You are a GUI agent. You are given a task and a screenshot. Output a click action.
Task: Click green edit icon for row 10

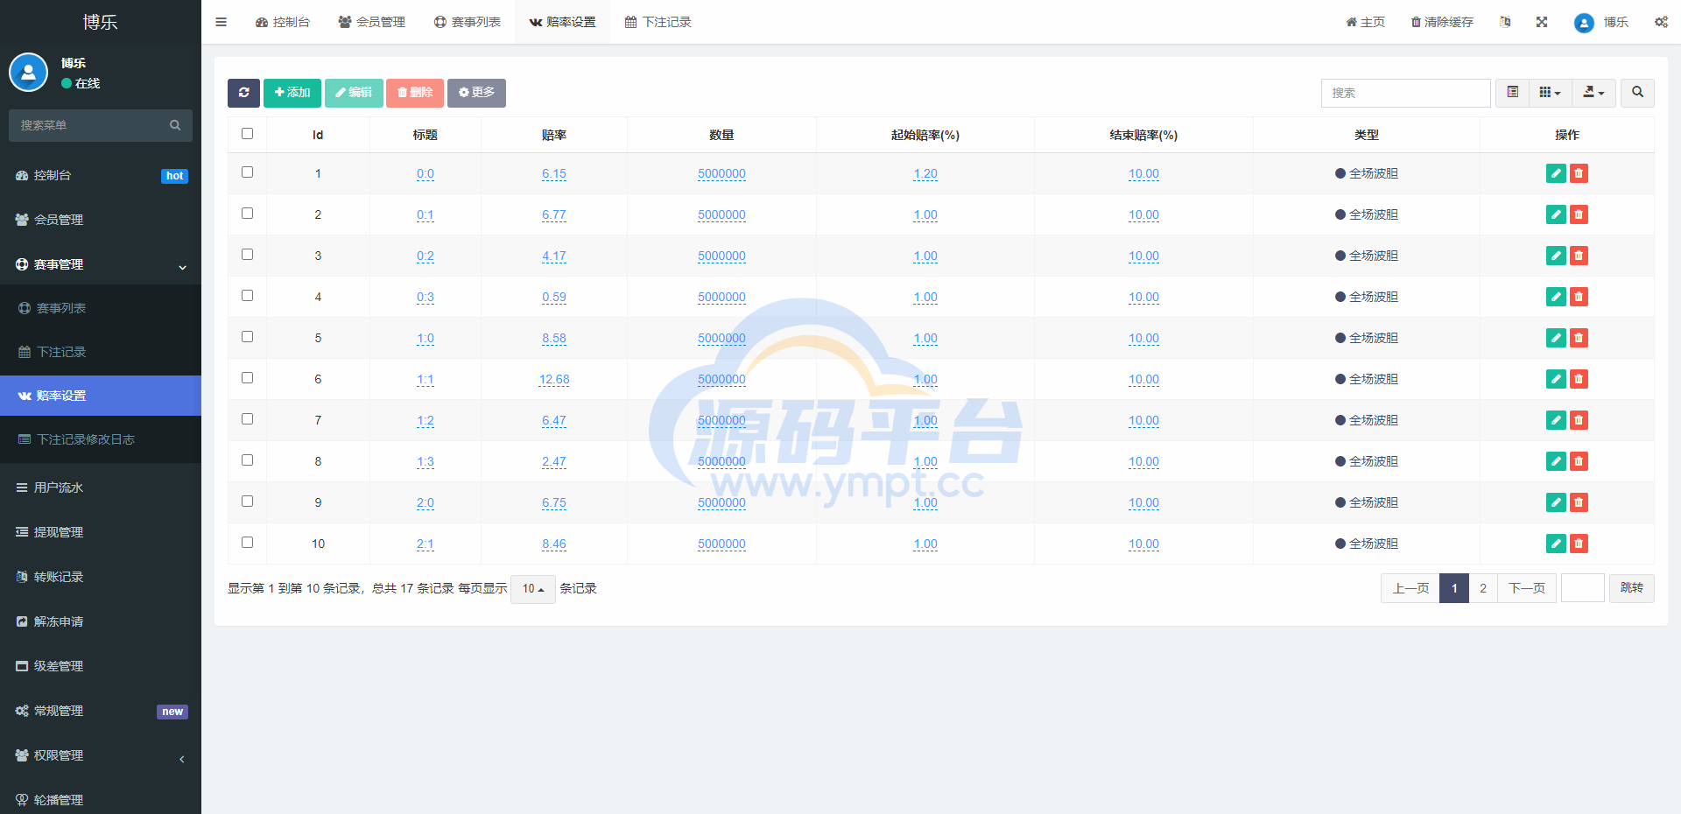pos(1556,544)
